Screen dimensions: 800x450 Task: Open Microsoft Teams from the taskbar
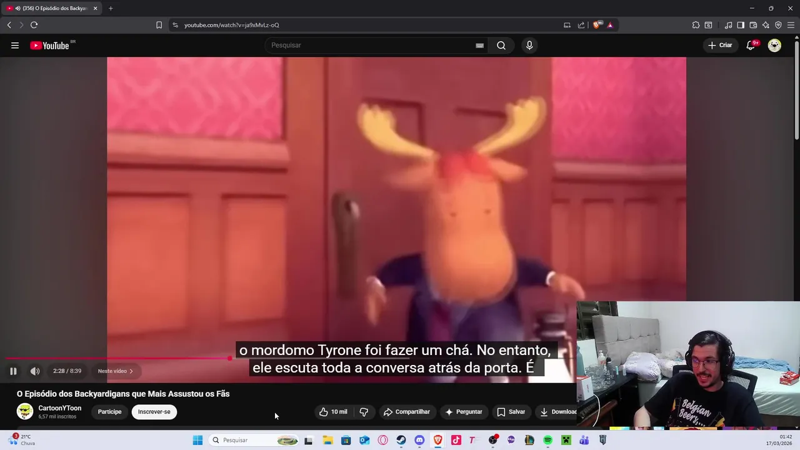pos(584,440)
